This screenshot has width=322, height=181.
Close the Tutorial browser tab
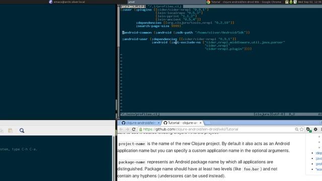[x=200, y=123]
